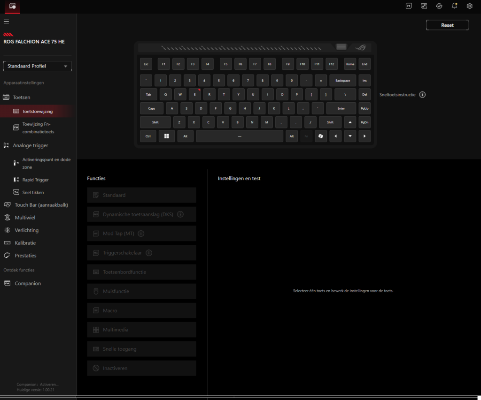Select the Toetsenbordfunctie option
This screenshot has height=400, width=481.
point(141,272)
